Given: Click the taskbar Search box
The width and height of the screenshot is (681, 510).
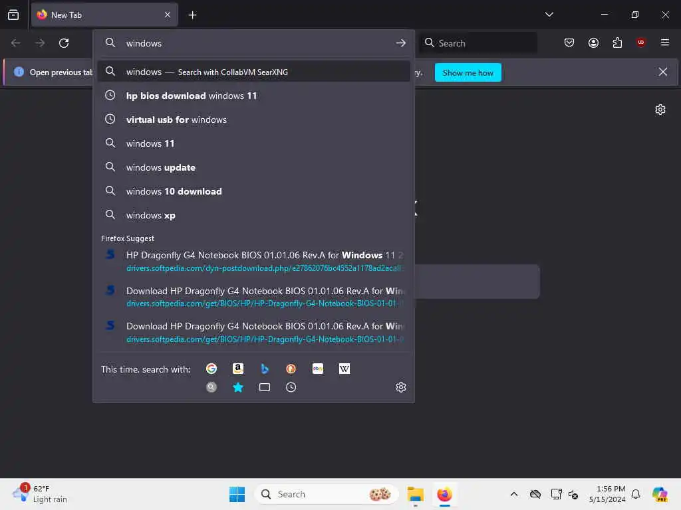Looking at the screenshot, I should coord(327,494).
